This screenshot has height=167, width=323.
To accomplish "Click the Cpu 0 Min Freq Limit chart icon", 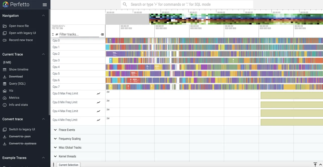I will (98, 102).
